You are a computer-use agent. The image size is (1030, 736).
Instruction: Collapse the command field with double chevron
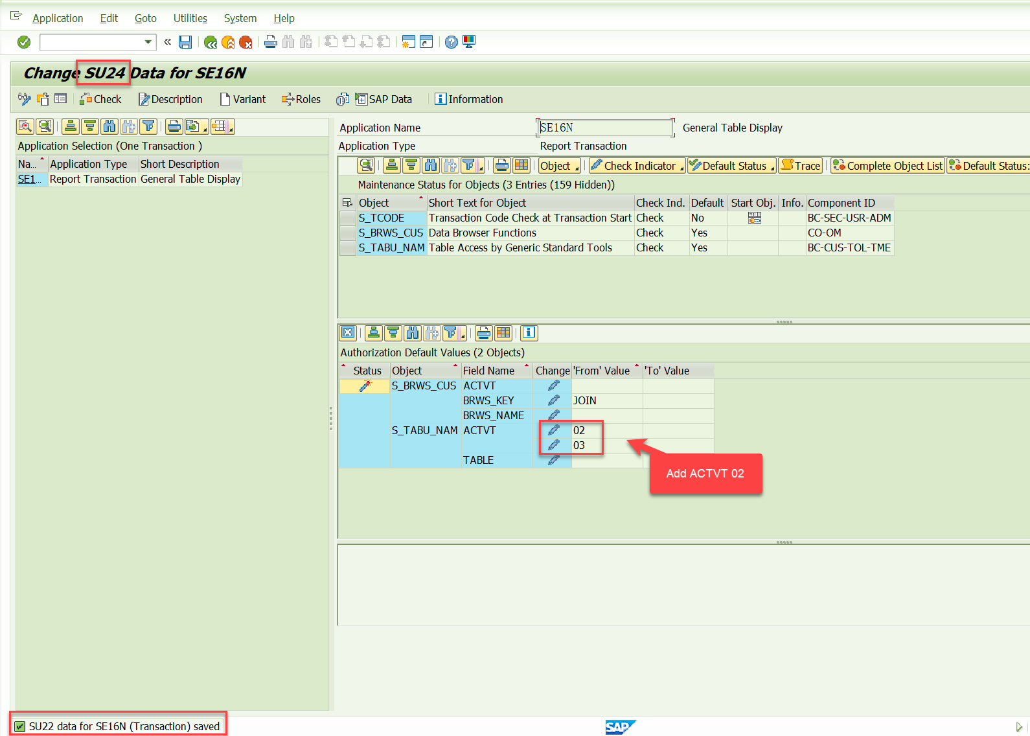tap(168, 42)
